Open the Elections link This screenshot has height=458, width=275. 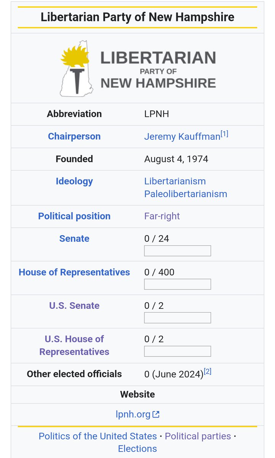[137, 449]
